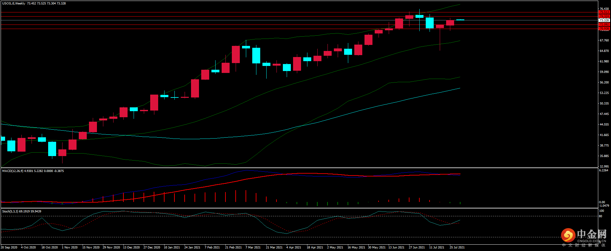Click the USOIL.E,Weekly chart title
This screenshot has width=611, height=251.
14,4
